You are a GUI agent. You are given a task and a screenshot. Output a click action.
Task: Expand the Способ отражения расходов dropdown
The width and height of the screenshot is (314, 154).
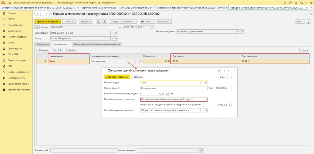[x=202, y=110]
